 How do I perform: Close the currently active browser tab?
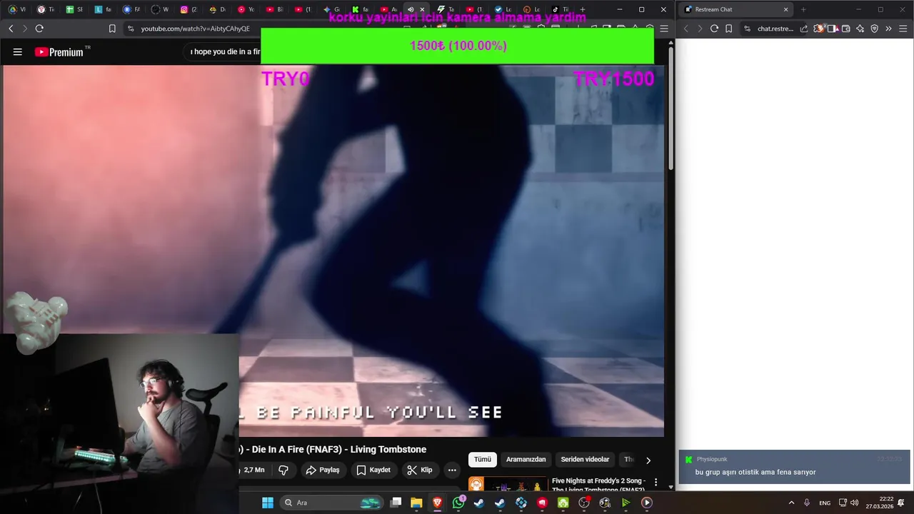422,9
